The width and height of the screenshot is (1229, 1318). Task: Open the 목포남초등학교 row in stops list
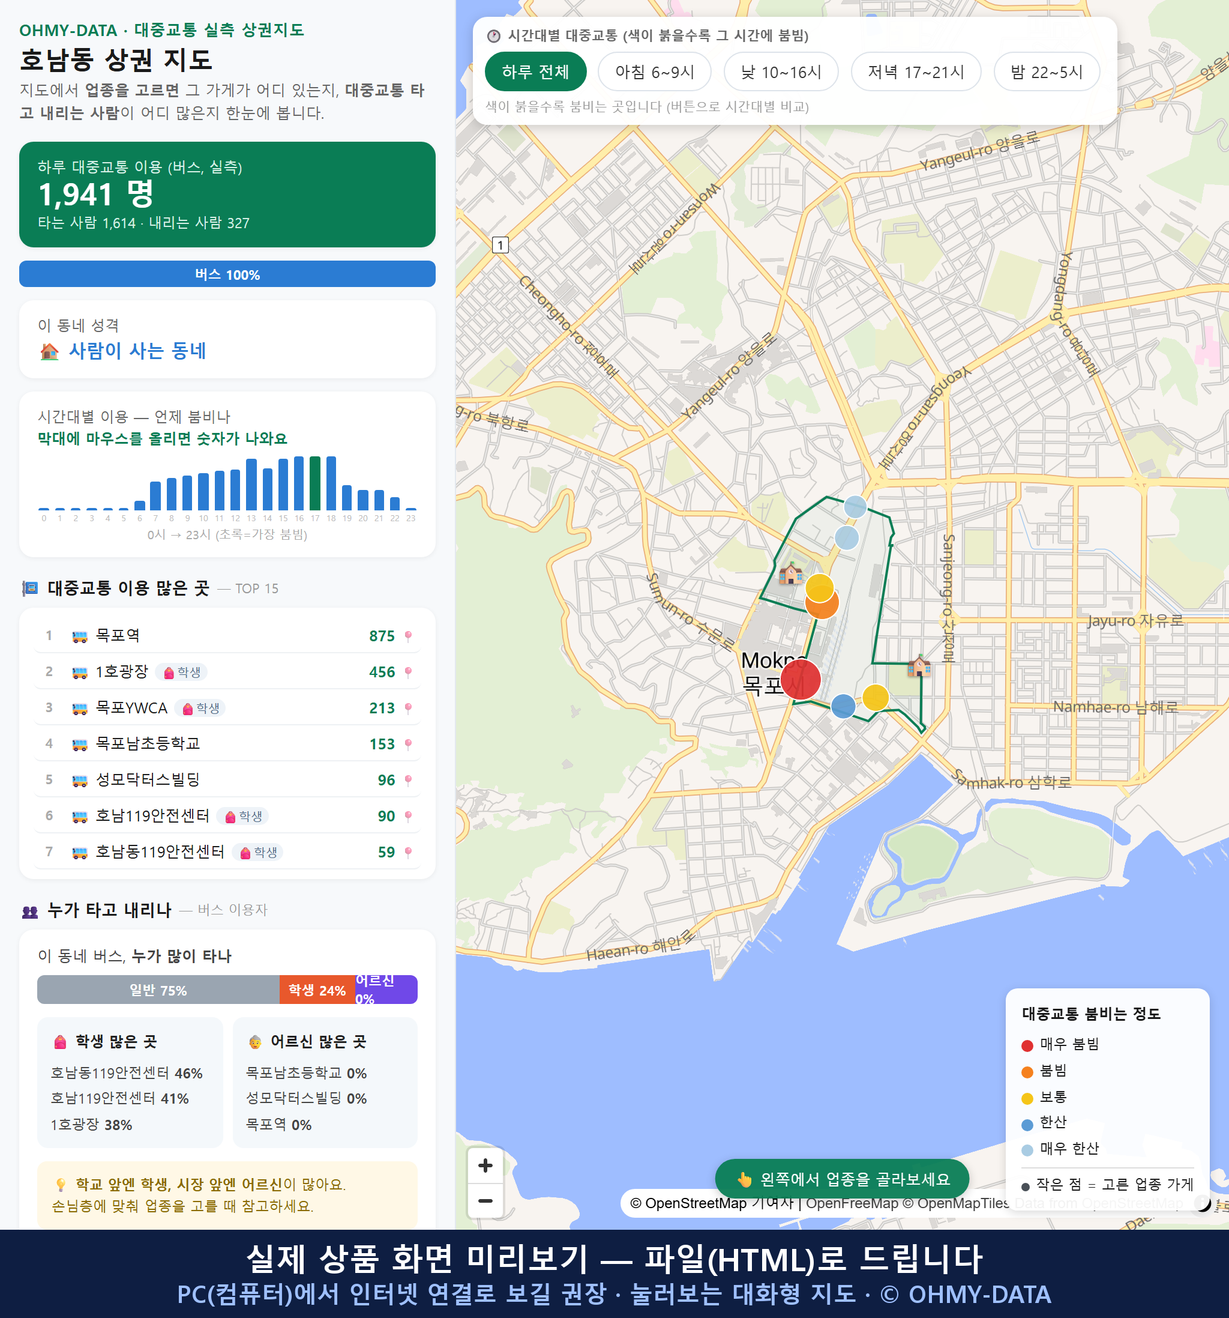(227, 744)
